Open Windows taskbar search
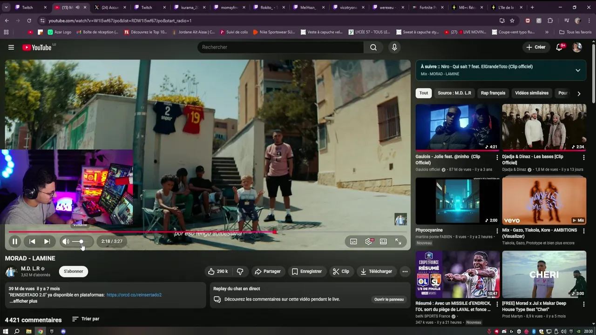The height and width of the screenshot is (335, 596). coord(17,331)
